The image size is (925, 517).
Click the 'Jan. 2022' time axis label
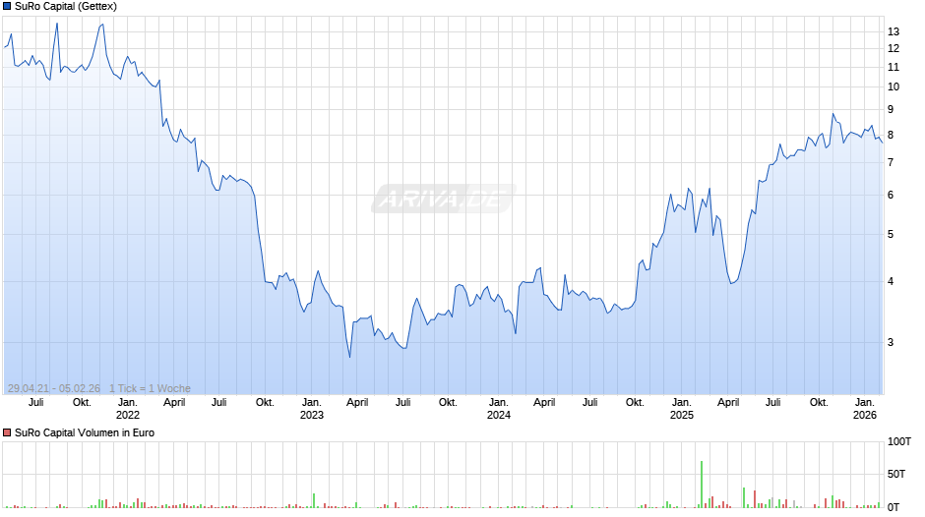pos(127,409)
